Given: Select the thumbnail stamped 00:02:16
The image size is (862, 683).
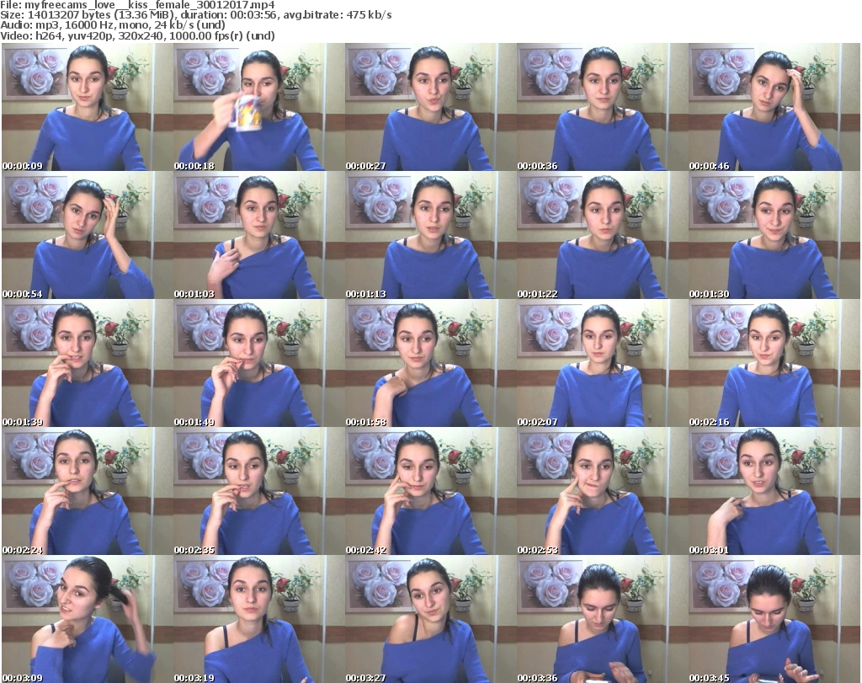Looking at the screenshot, I should click(774, 364).
